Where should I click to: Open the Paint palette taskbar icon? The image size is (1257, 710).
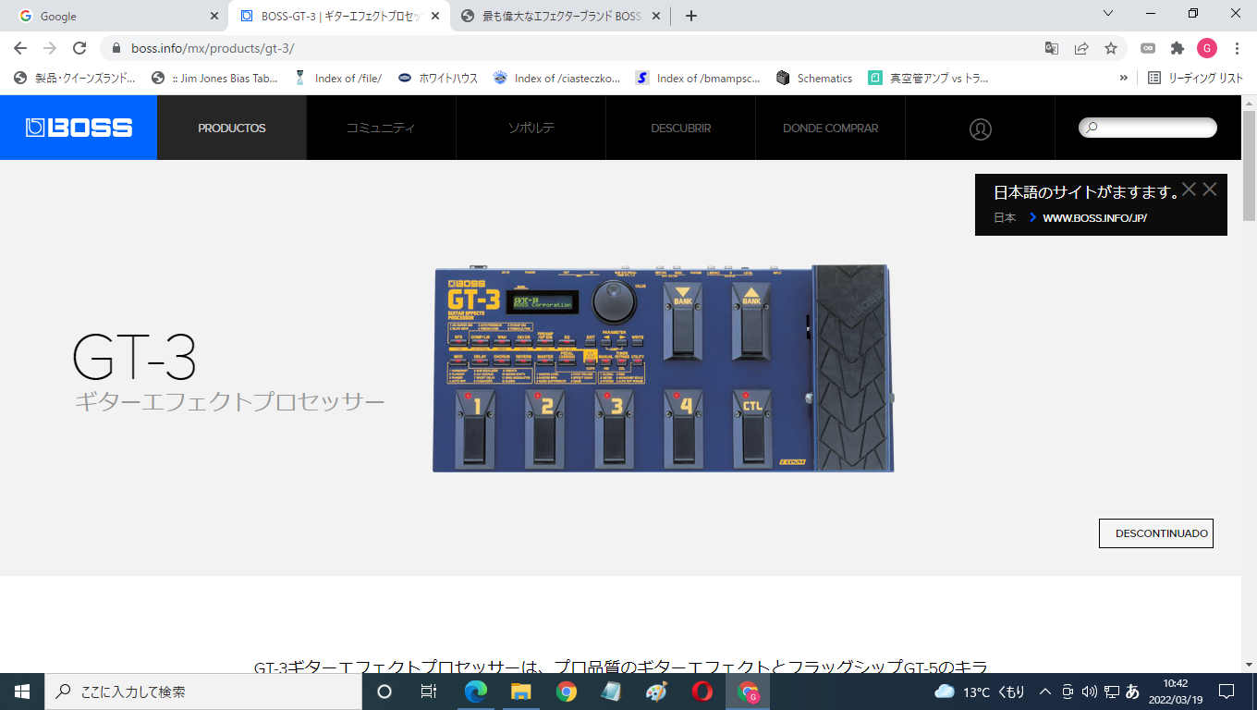tap(656, 692)
